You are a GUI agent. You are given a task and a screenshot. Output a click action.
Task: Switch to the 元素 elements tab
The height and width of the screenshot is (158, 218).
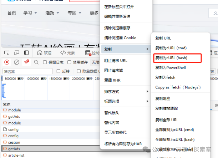point(67,53)
